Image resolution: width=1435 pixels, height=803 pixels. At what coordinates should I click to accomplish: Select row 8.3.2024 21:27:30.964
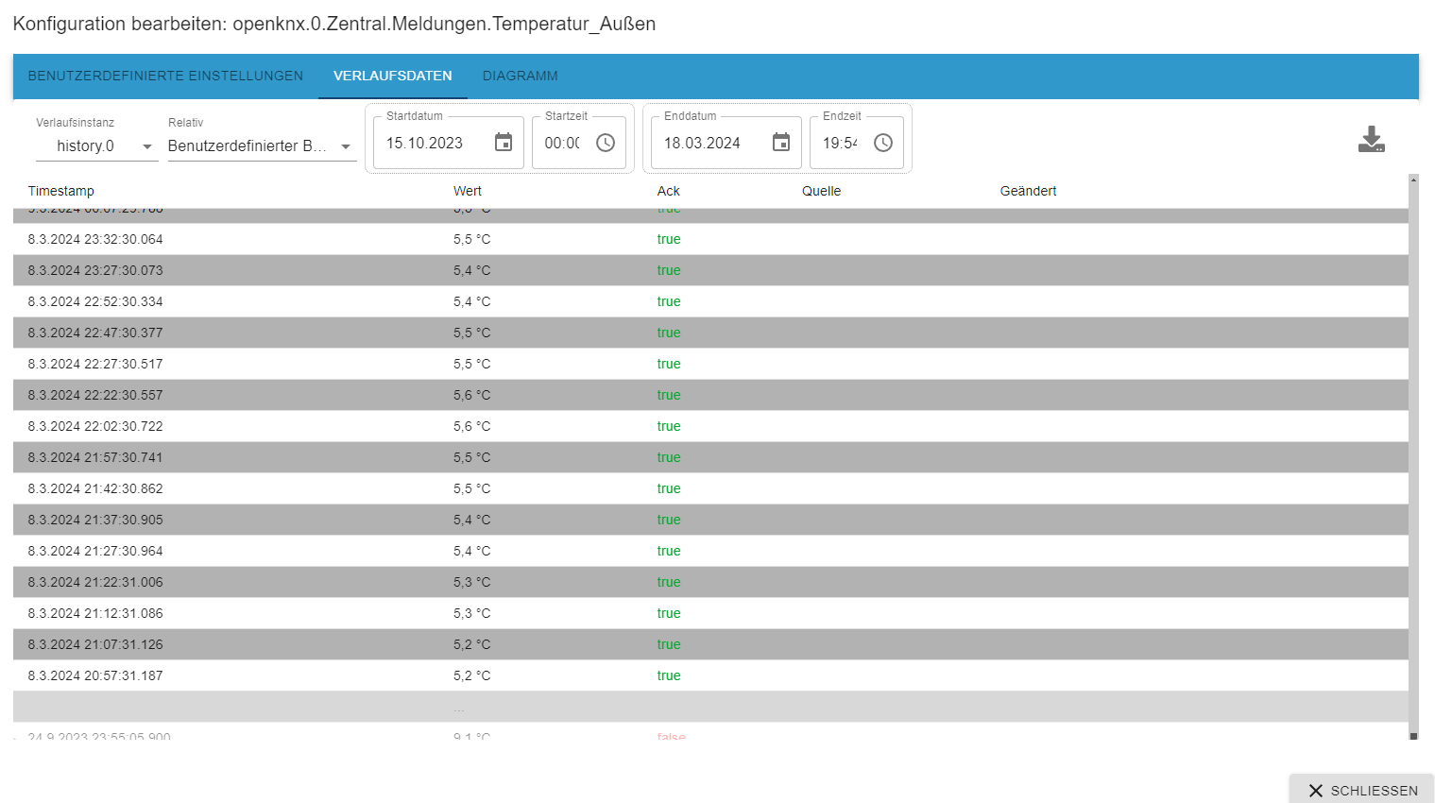(710, 551)
